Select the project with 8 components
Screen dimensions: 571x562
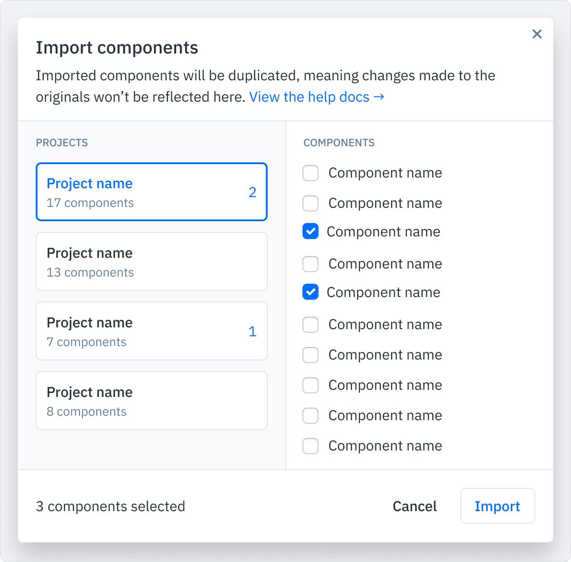(x=151, y=401)
